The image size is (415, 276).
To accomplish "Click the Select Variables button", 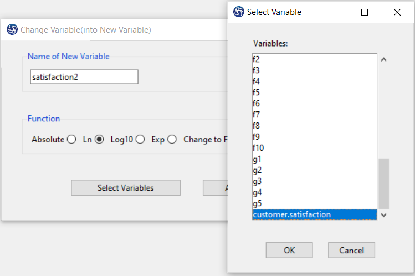I will point(125,188).
